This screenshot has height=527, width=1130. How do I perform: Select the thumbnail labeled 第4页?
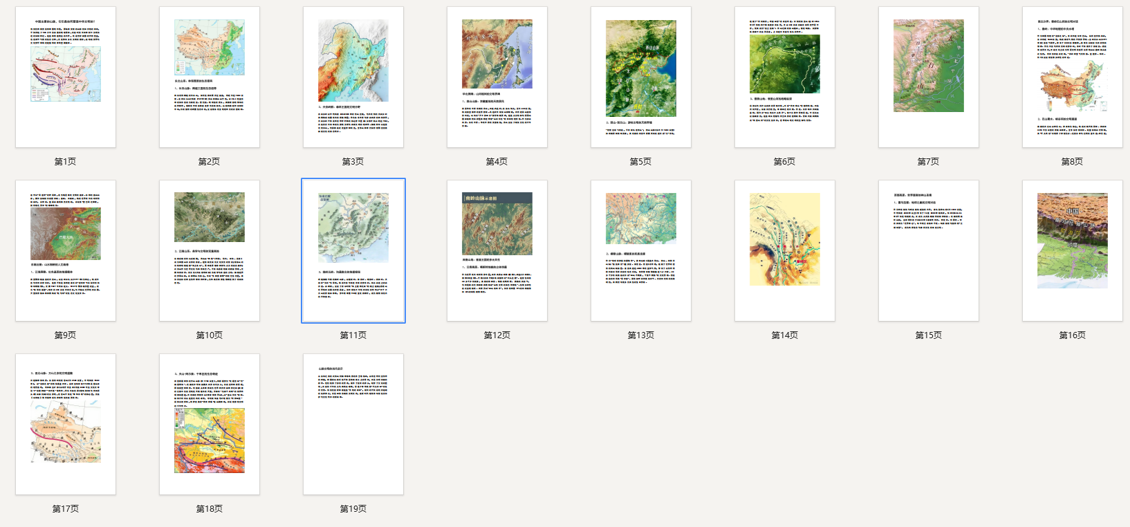coord(497,77)
